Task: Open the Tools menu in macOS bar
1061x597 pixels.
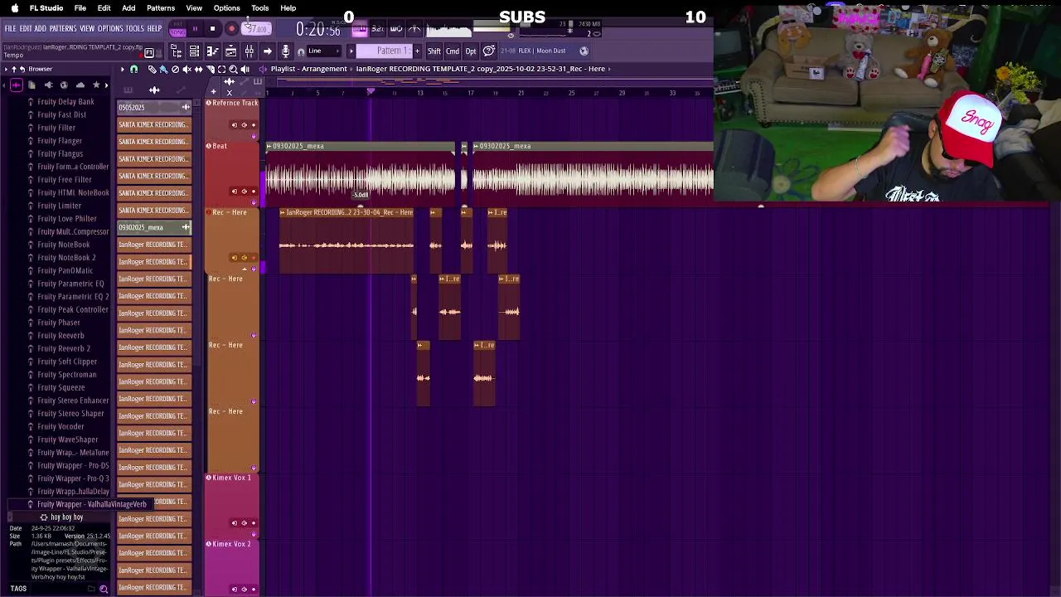Action: [x=259, y=8]
